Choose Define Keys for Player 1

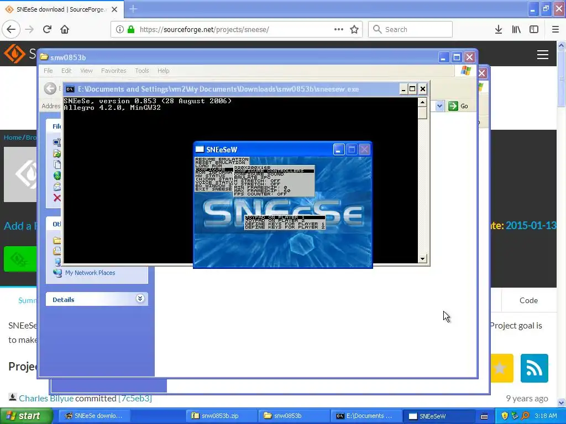tap(285, 224)
